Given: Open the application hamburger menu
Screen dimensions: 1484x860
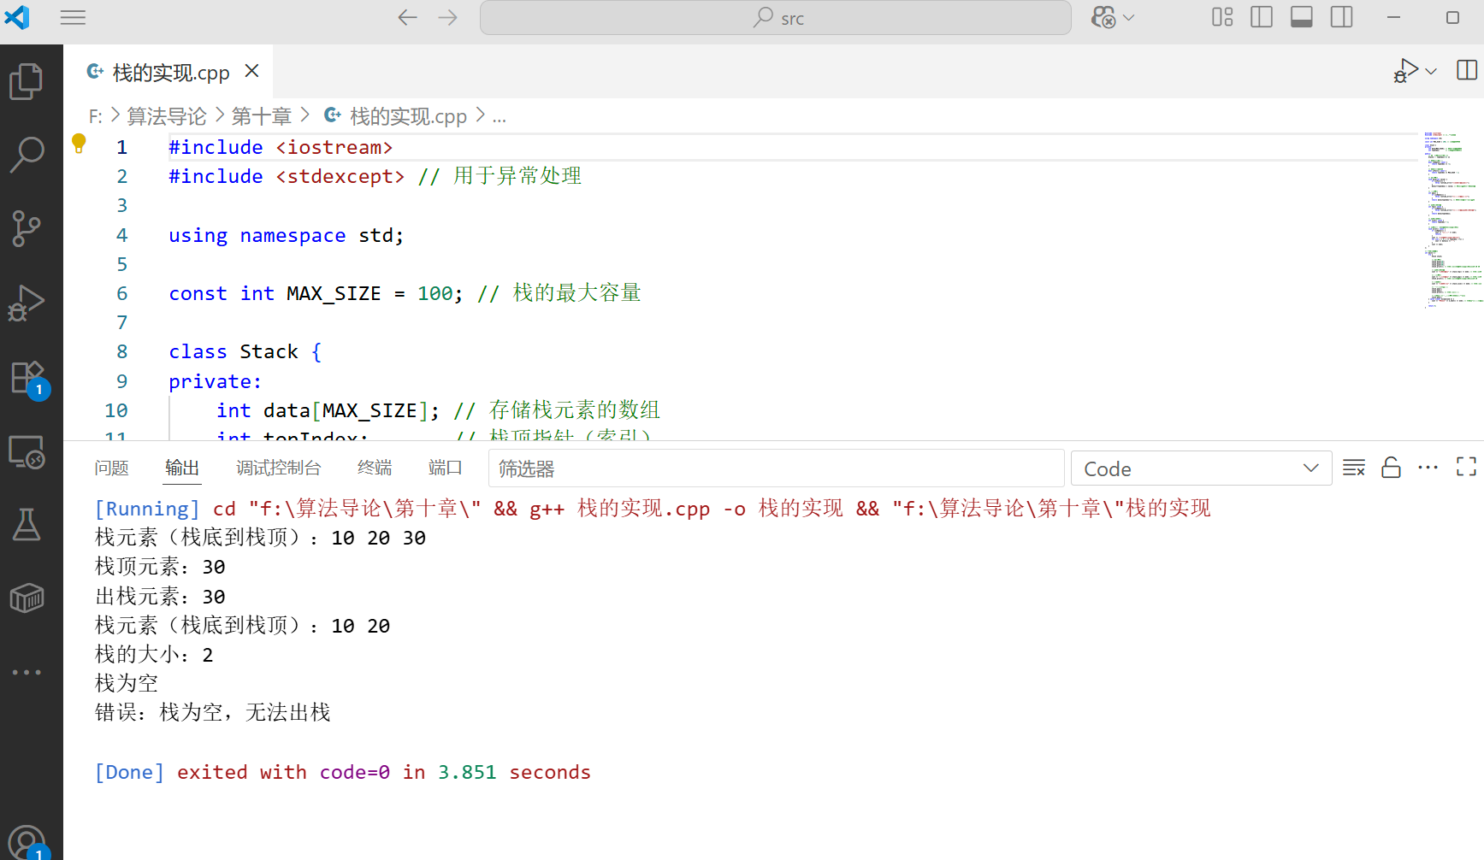Looking at the screenshot, I should (74, 18).
